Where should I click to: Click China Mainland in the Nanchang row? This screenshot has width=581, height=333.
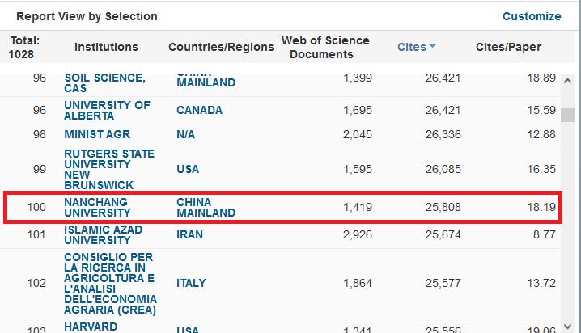[206, 207]
